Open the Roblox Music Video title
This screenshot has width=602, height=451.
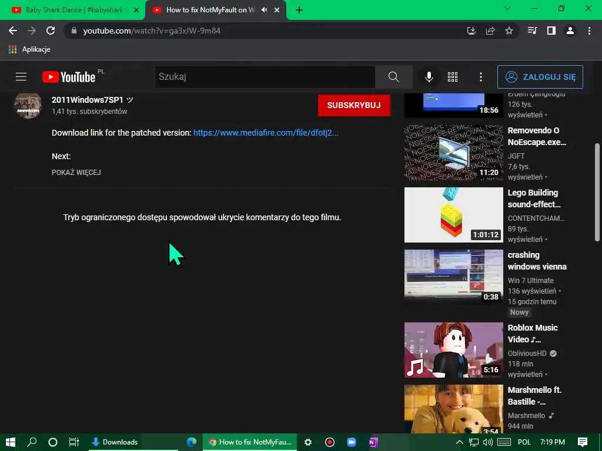tap(533, 334)
